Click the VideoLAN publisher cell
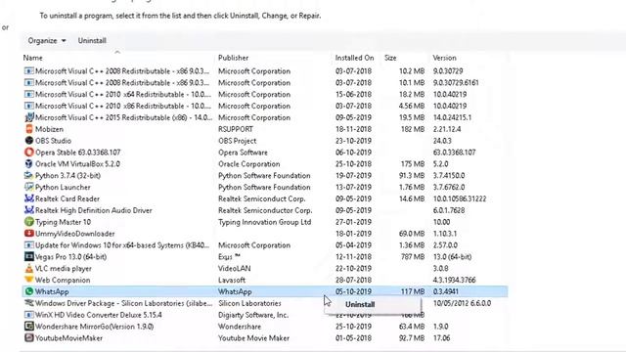This screenshot has width=626, height=352. [235, 268]
